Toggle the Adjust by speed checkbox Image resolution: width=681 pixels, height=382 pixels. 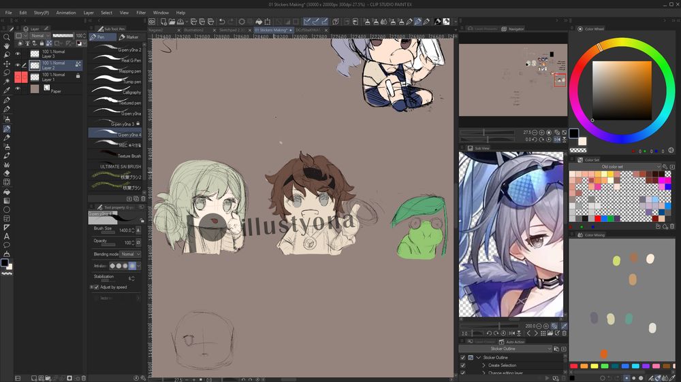point(97,287)
